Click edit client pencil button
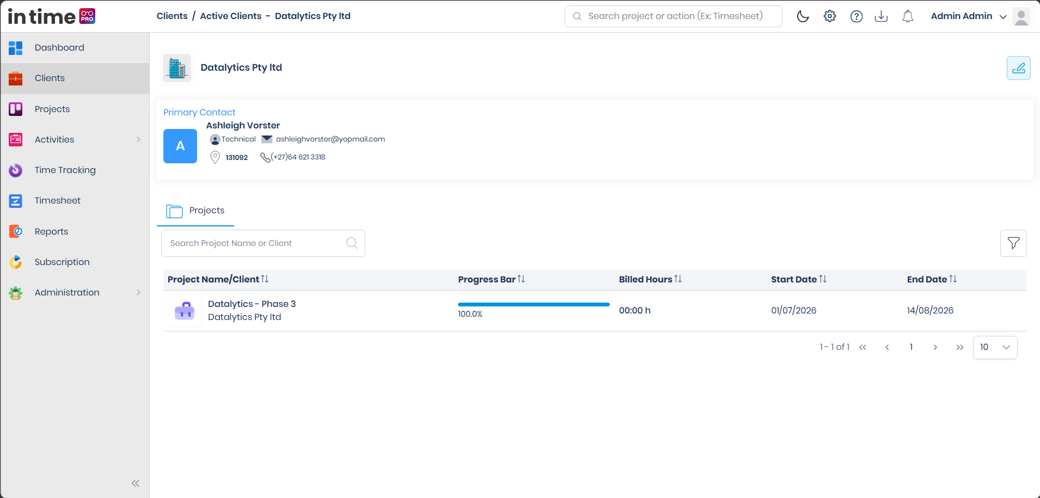The image size is (1040, 498). click(1018, 68)
